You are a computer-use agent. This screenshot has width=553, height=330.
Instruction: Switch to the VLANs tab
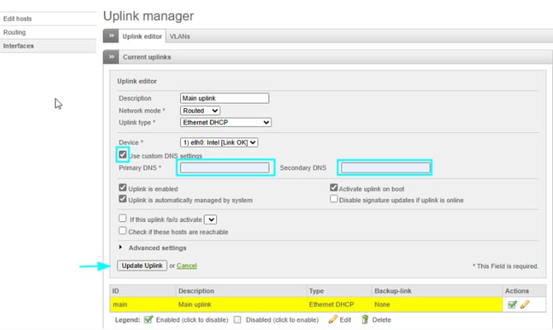(178, 36)
